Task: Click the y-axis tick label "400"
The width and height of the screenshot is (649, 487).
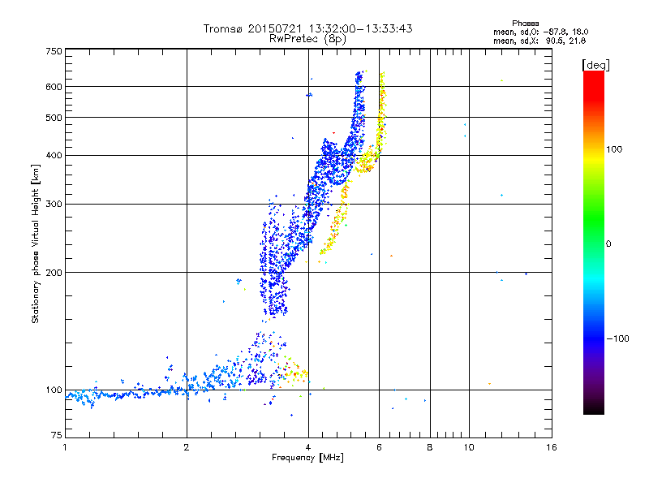Action: (x=54, y=156)
